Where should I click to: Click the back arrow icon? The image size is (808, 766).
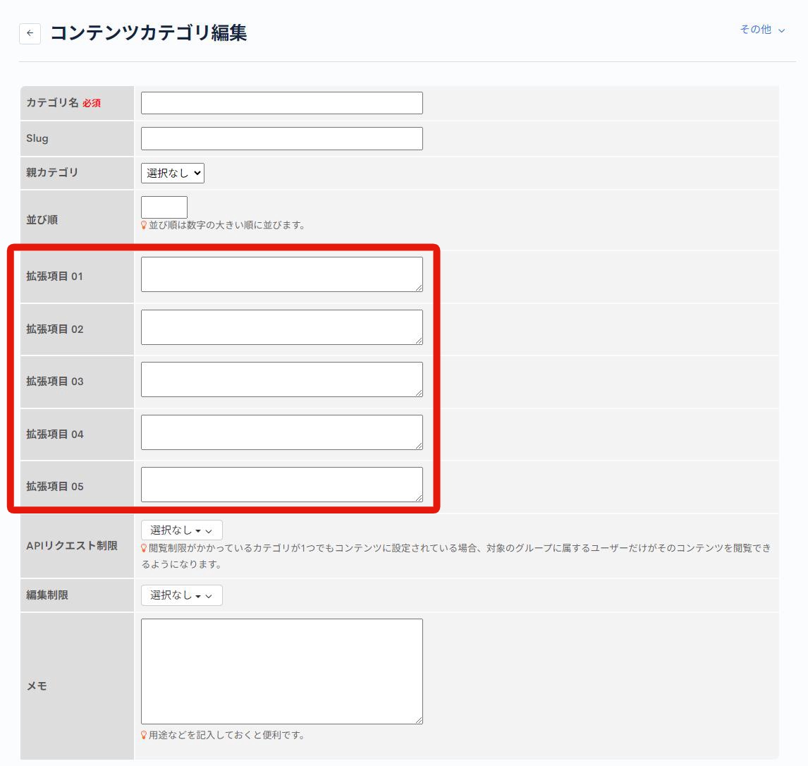point(29,32)
